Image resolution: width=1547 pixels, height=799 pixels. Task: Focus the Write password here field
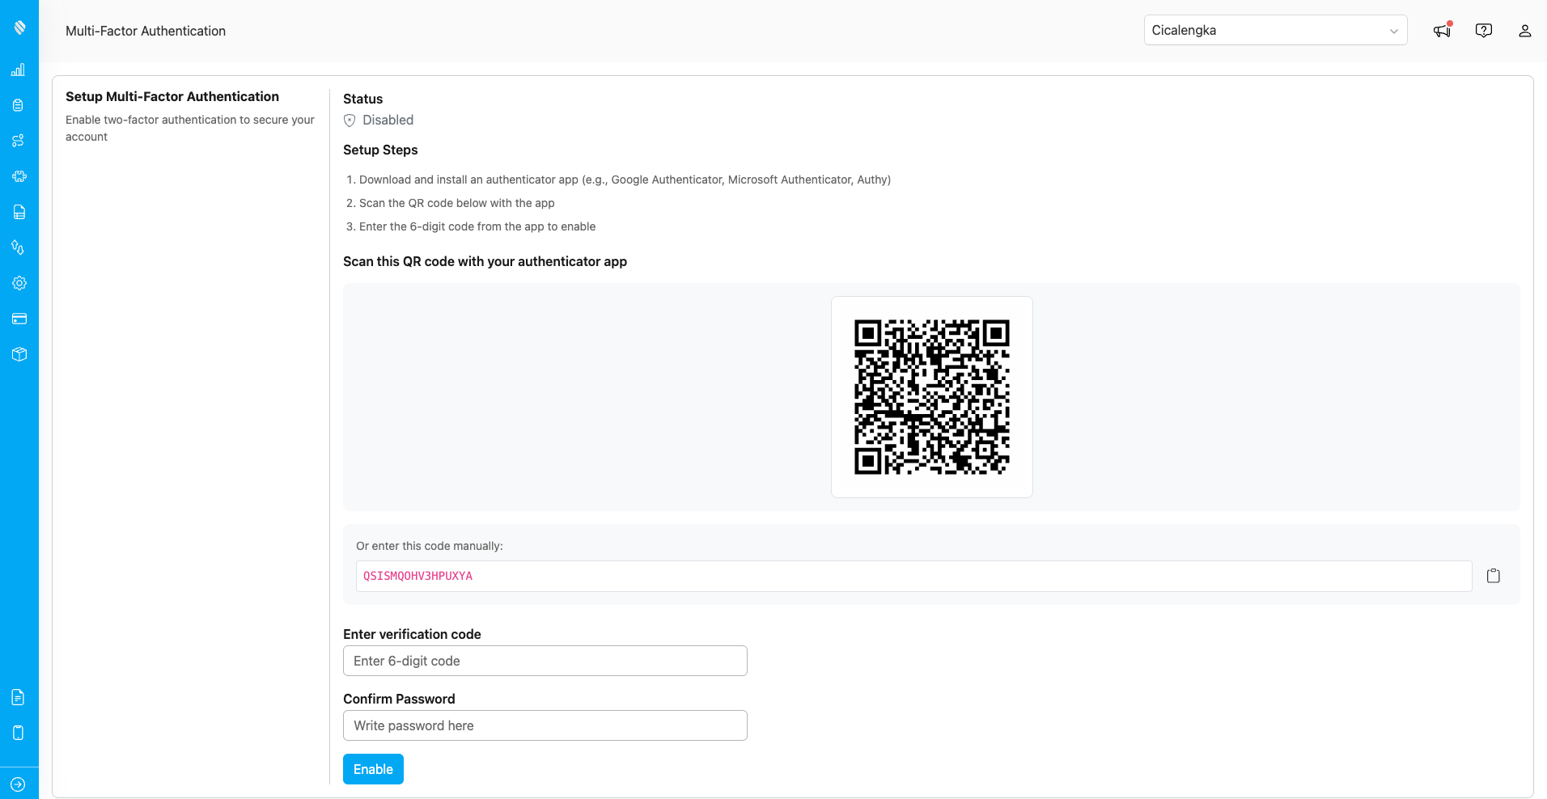tap(545, 725)
